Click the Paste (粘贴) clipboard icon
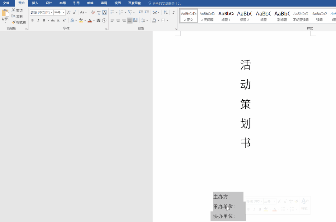Image resolution: width=336 pixels, height=222 pixels. pos(5,13)
